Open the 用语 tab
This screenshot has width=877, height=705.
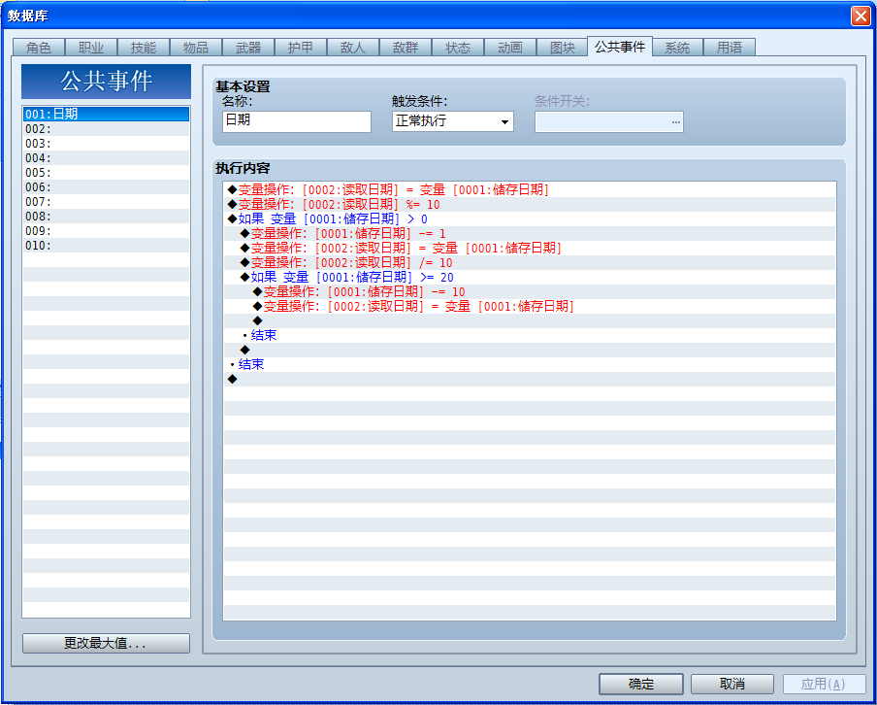(730, 48)
